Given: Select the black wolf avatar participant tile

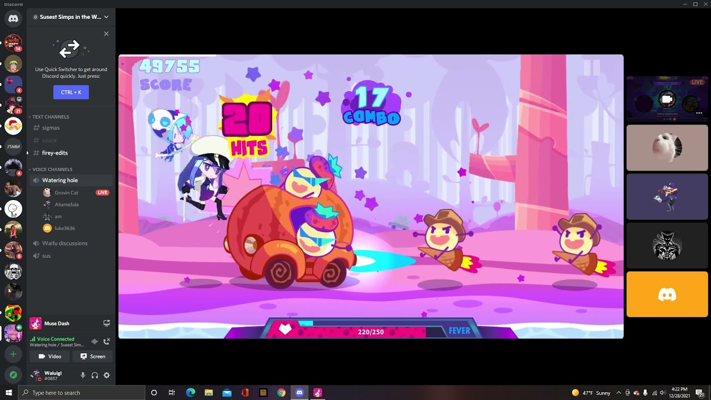Looking at the screenshot, I should pyautogui.click(x=667, y=246).
